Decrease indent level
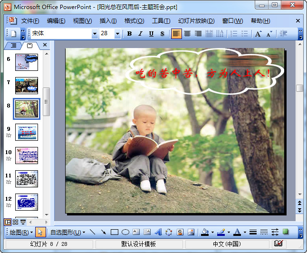Screen dimensions: 307x253 pos(283,34)
